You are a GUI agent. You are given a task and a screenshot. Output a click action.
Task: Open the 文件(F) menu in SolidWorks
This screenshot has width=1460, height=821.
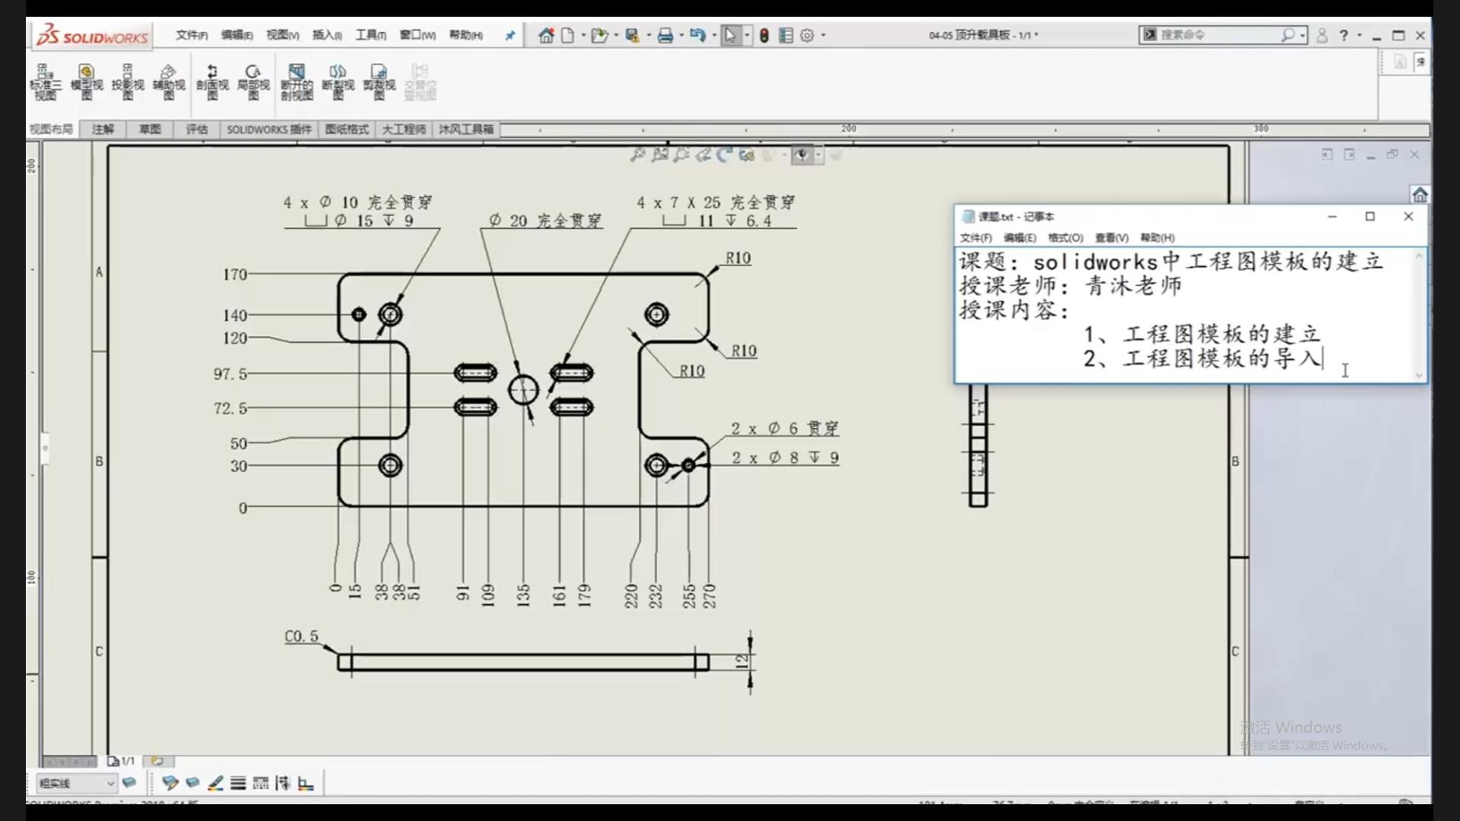(192, 35)
